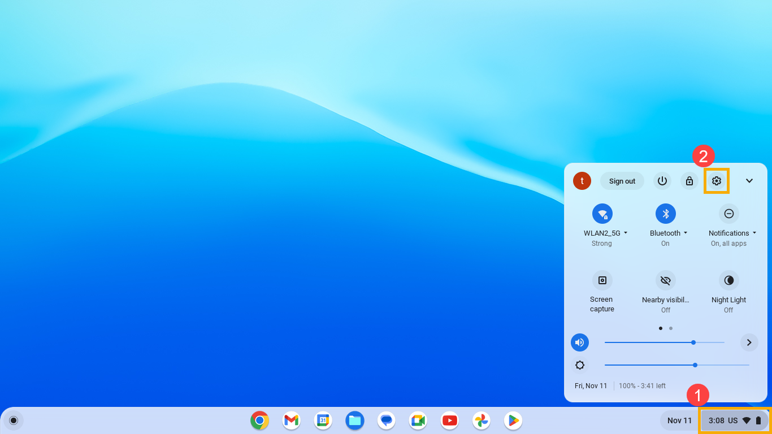This screenshot has width=772, height=434.
Task: Enable Night Light
Action: tap(728, 280)
